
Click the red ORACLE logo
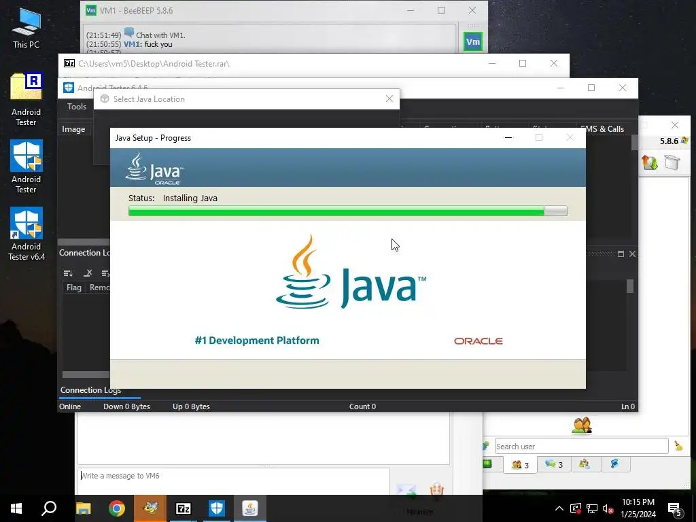[478, 341]
